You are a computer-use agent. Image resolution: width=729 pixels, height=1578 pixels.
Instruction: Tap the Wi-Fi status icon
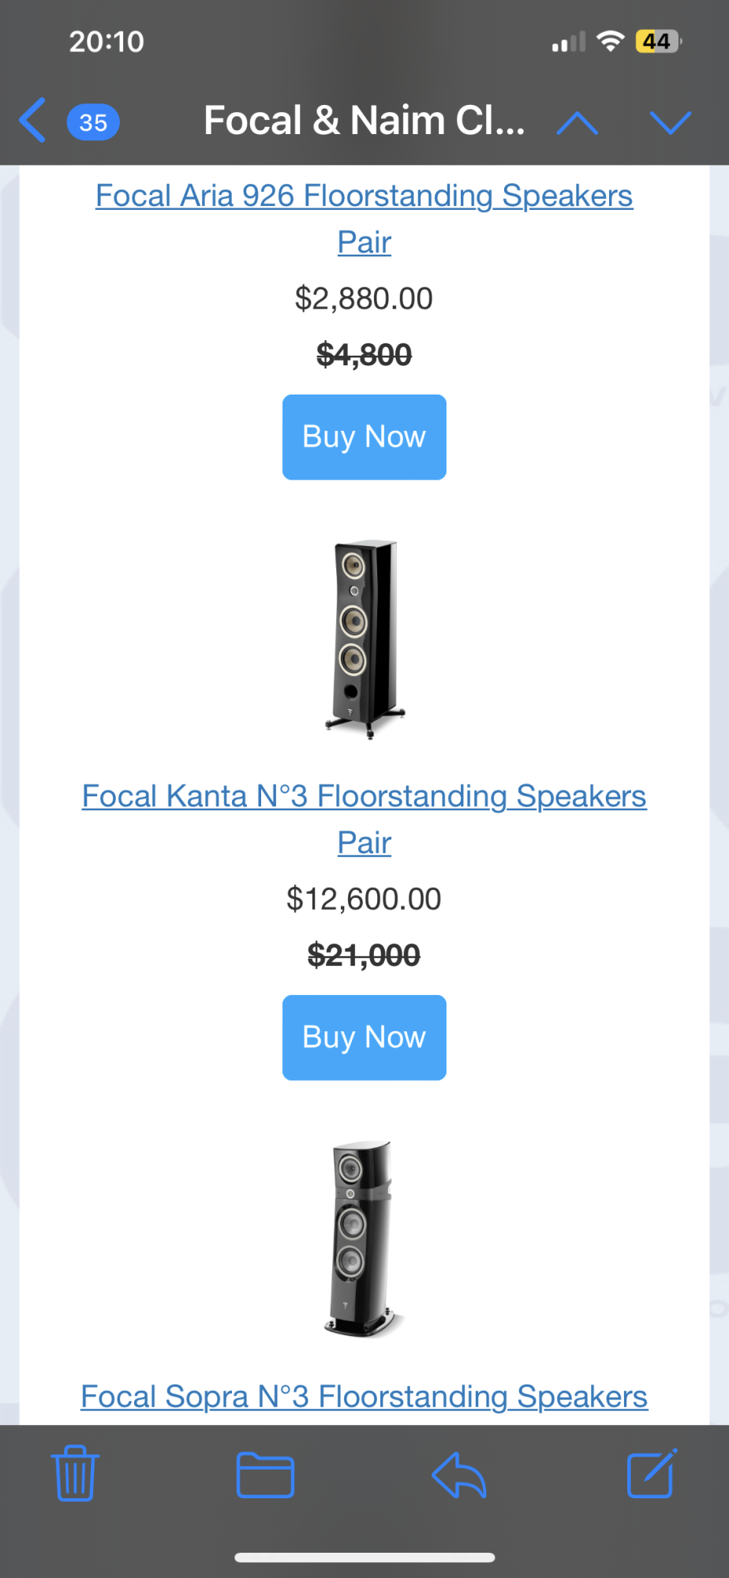[x=610, y=41]
